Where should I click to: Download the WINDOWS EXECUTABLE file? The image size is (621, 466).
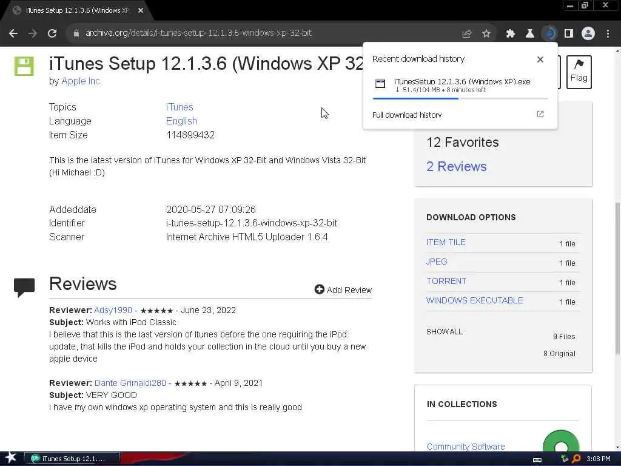[x=474, y=301]
